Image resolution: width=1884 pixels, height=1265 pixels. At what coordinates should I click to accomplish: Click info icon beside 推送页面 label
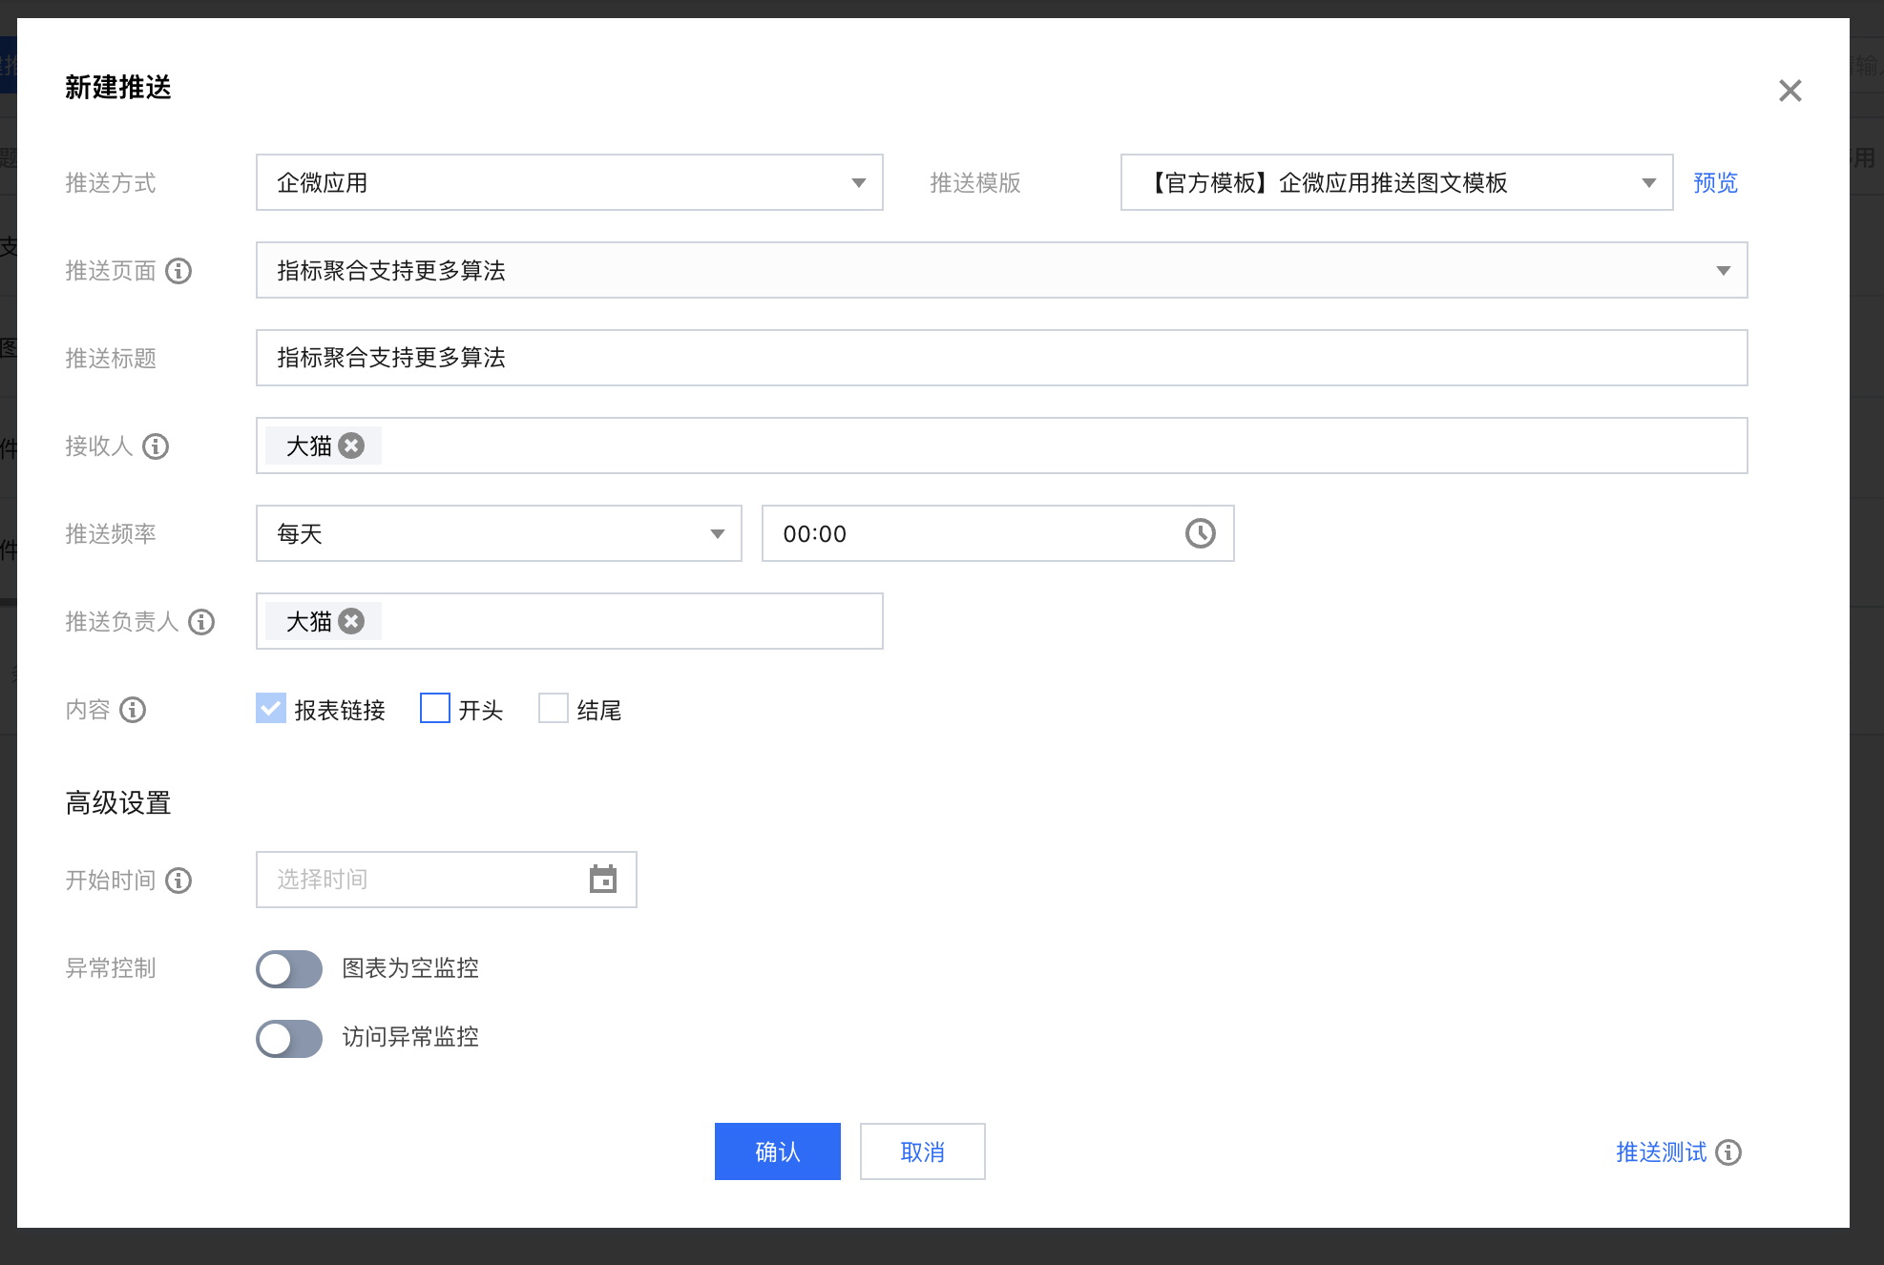point(178,271)
